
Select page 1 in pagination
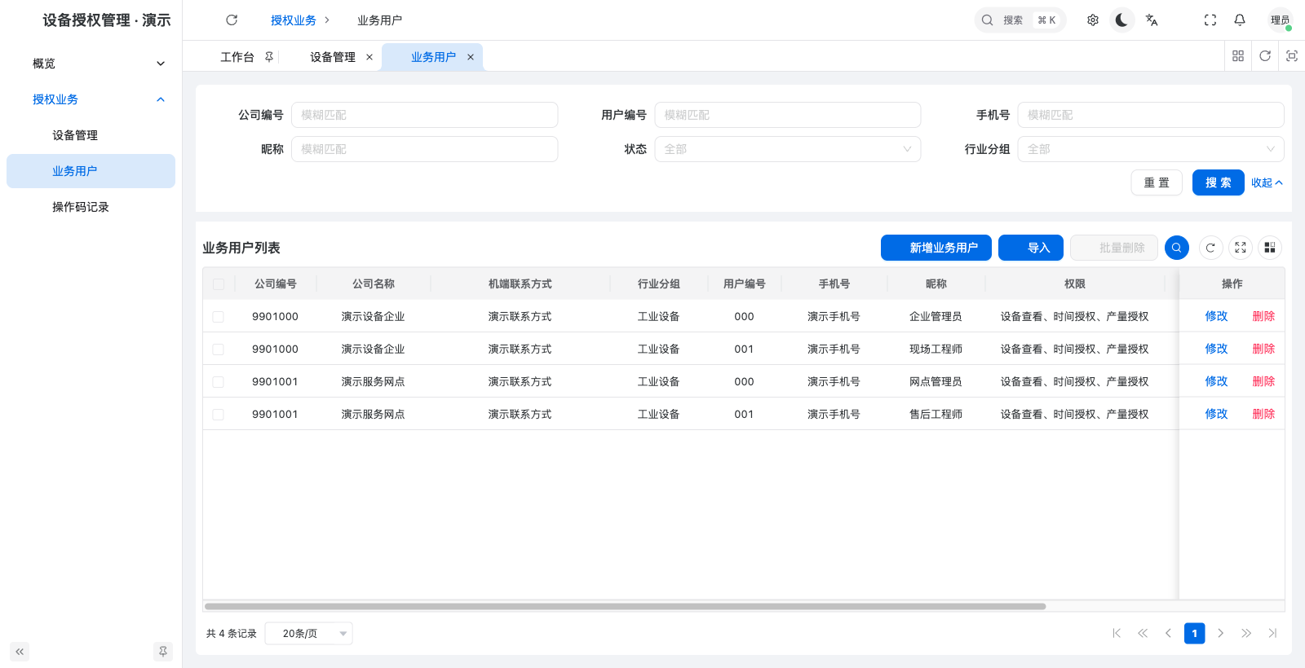(1195, 633)
